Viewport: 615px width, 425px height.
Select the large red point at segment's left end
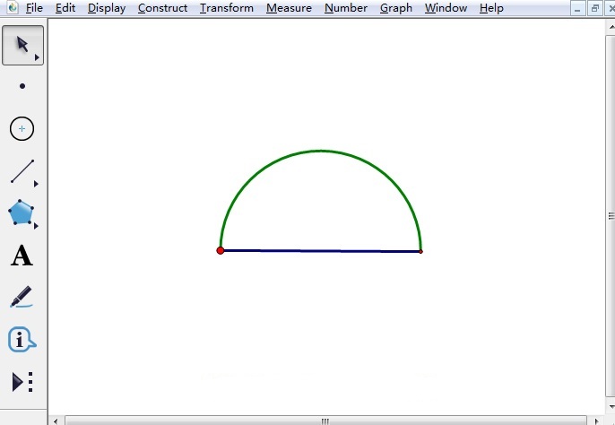click(x=221, y=250)
